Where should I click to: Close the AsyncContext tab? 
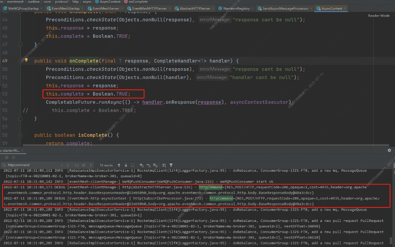point(345,8)
